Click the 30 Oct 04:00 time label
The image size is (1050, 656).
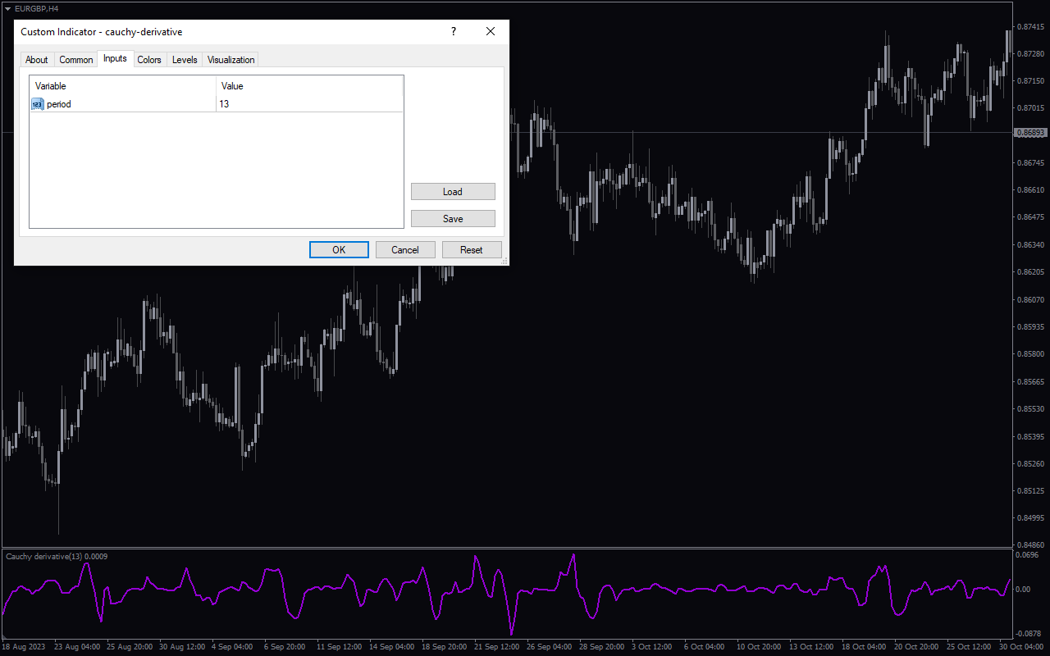coord(1020,647)
